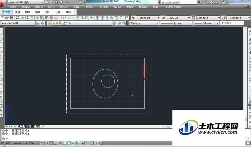
Task: Open the ByLayer linetype dropdown
Action: 176,23
